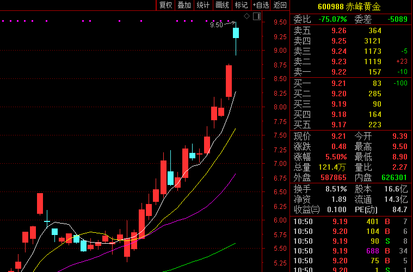Activate the 画线 drawing tool

223,5
